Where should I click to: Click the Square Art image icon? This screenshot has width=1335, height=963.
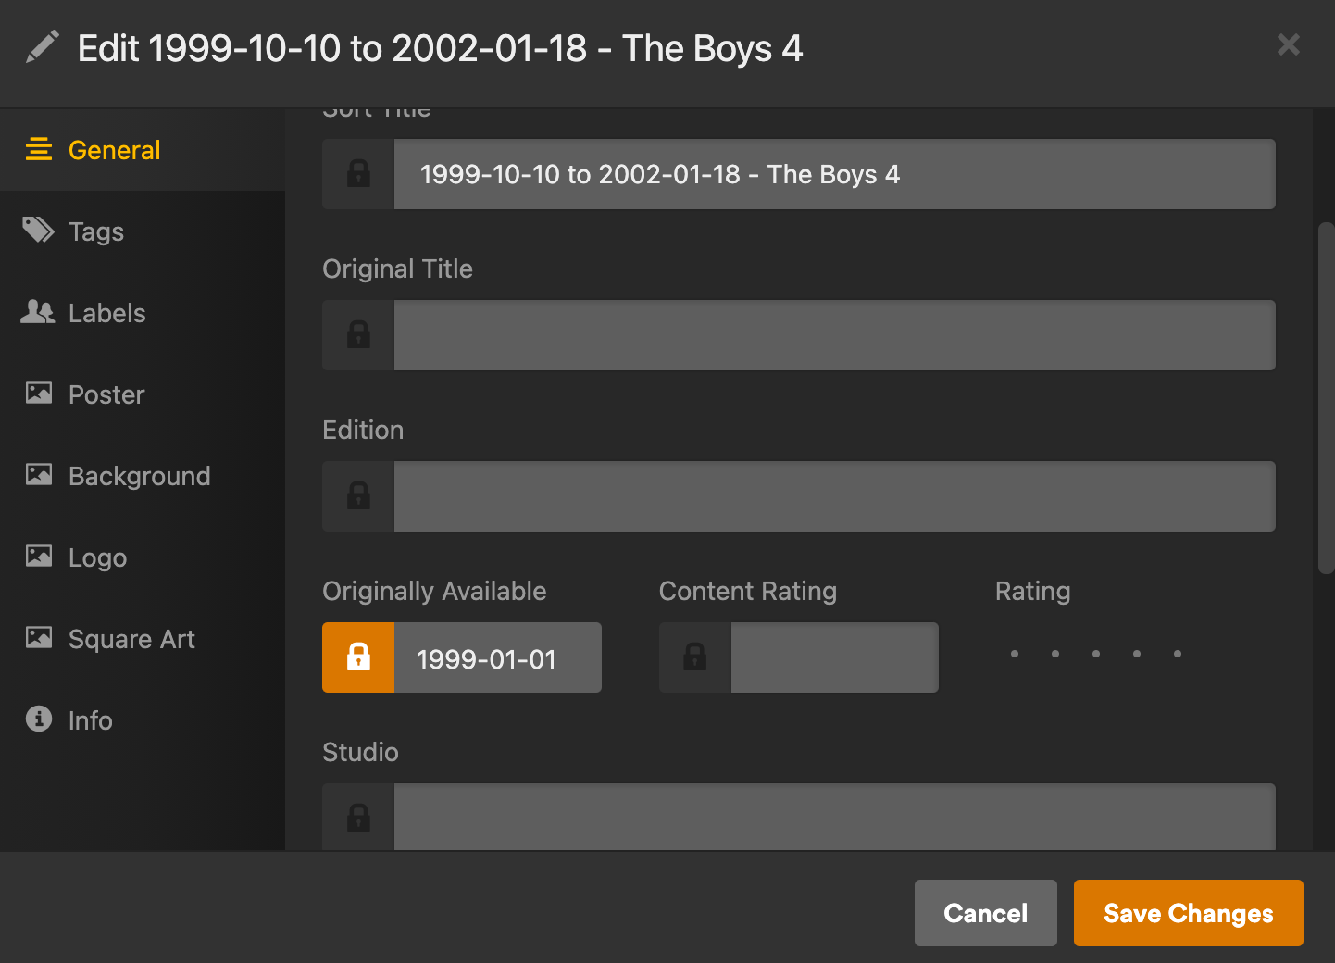pyautogui.click(x=39, y=638)
